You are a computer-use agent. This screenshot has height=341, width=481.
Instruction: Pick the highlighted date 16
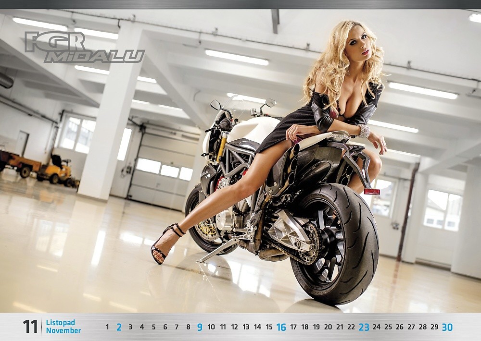[281, 327]
